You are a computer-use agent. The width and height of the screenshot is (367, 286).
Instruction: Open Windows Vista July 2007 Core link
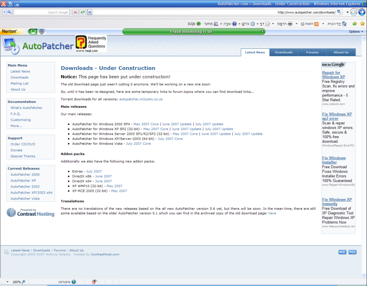pyautogui.click(x=138, y=144)
